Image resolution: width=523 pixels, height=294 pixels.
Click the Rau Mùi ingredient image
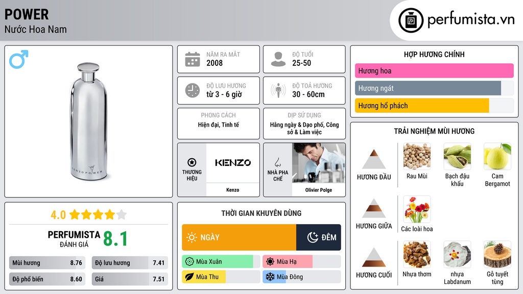click(x=417, y=156)
